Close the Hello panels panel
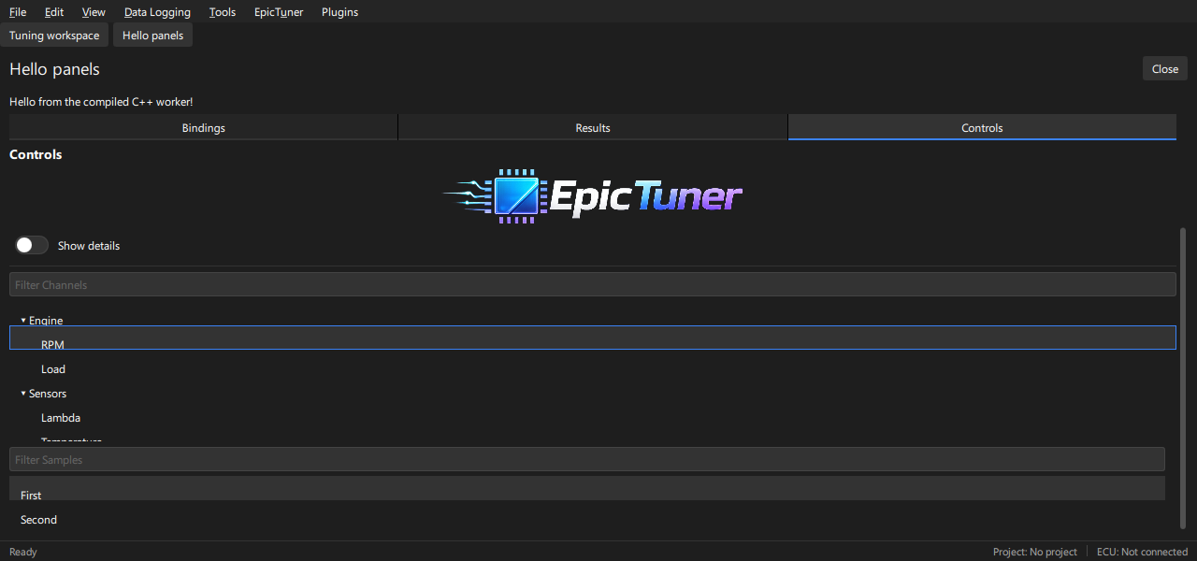This screenshot has height=561, width=1197. [1165, 68]
